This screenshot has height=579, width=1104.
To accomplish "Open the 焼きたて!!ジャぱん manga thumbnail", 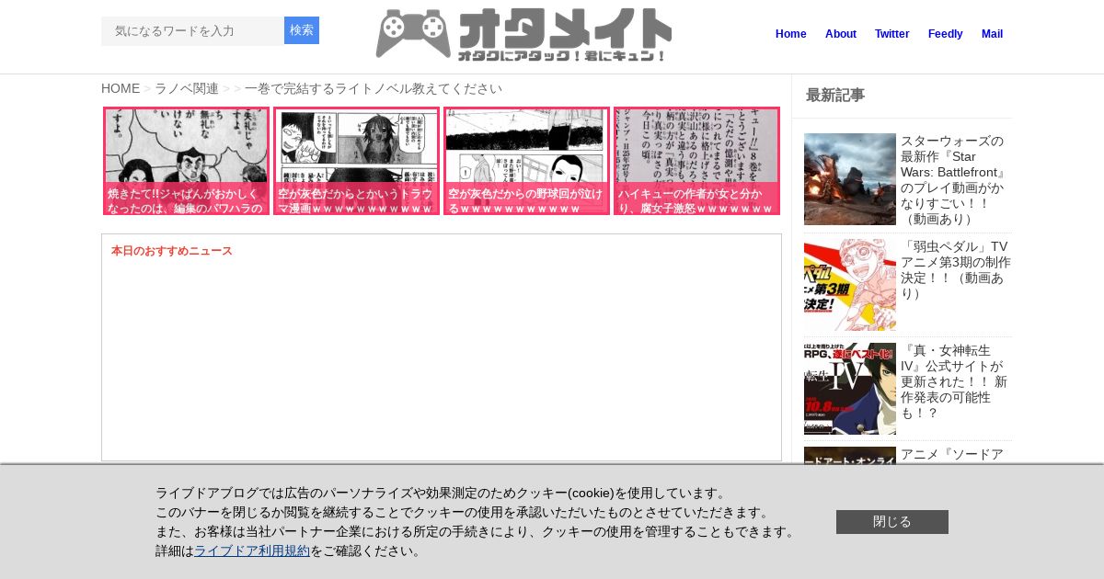I will point(186,161).
